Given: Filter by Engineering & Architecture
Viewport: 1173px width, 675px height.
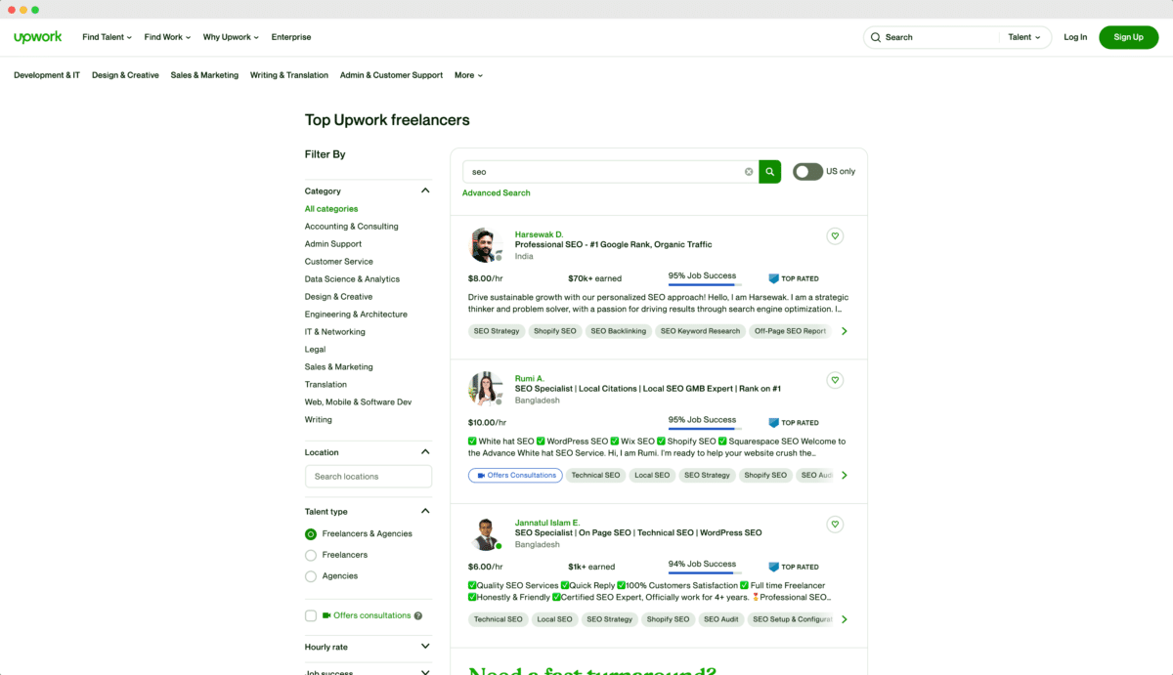Looking at the screenshot, I should coord(356,315).
